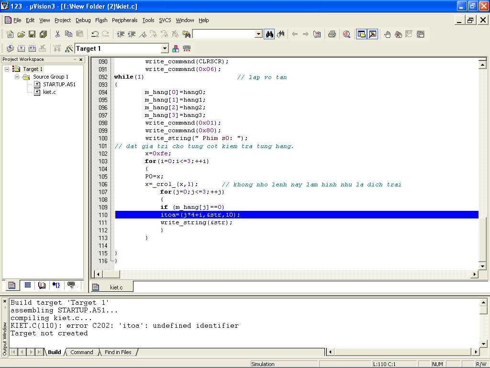The width and height of the screenshot is (490, 368).
Task: Open the Manage Components colored blocks icon
Action: 176,48
